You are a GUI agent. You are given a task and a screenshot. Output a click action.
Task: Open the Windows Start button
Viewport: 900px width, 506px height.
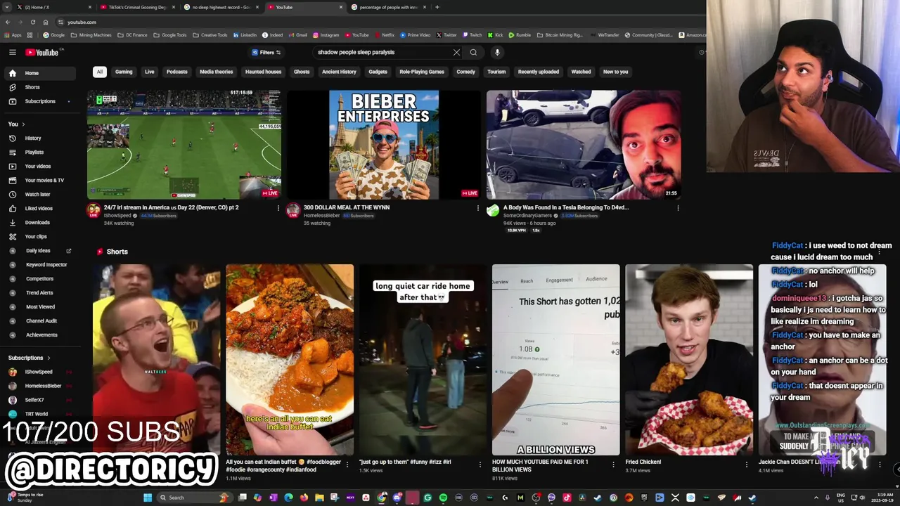pyautogui.click(x=148, y=498)
